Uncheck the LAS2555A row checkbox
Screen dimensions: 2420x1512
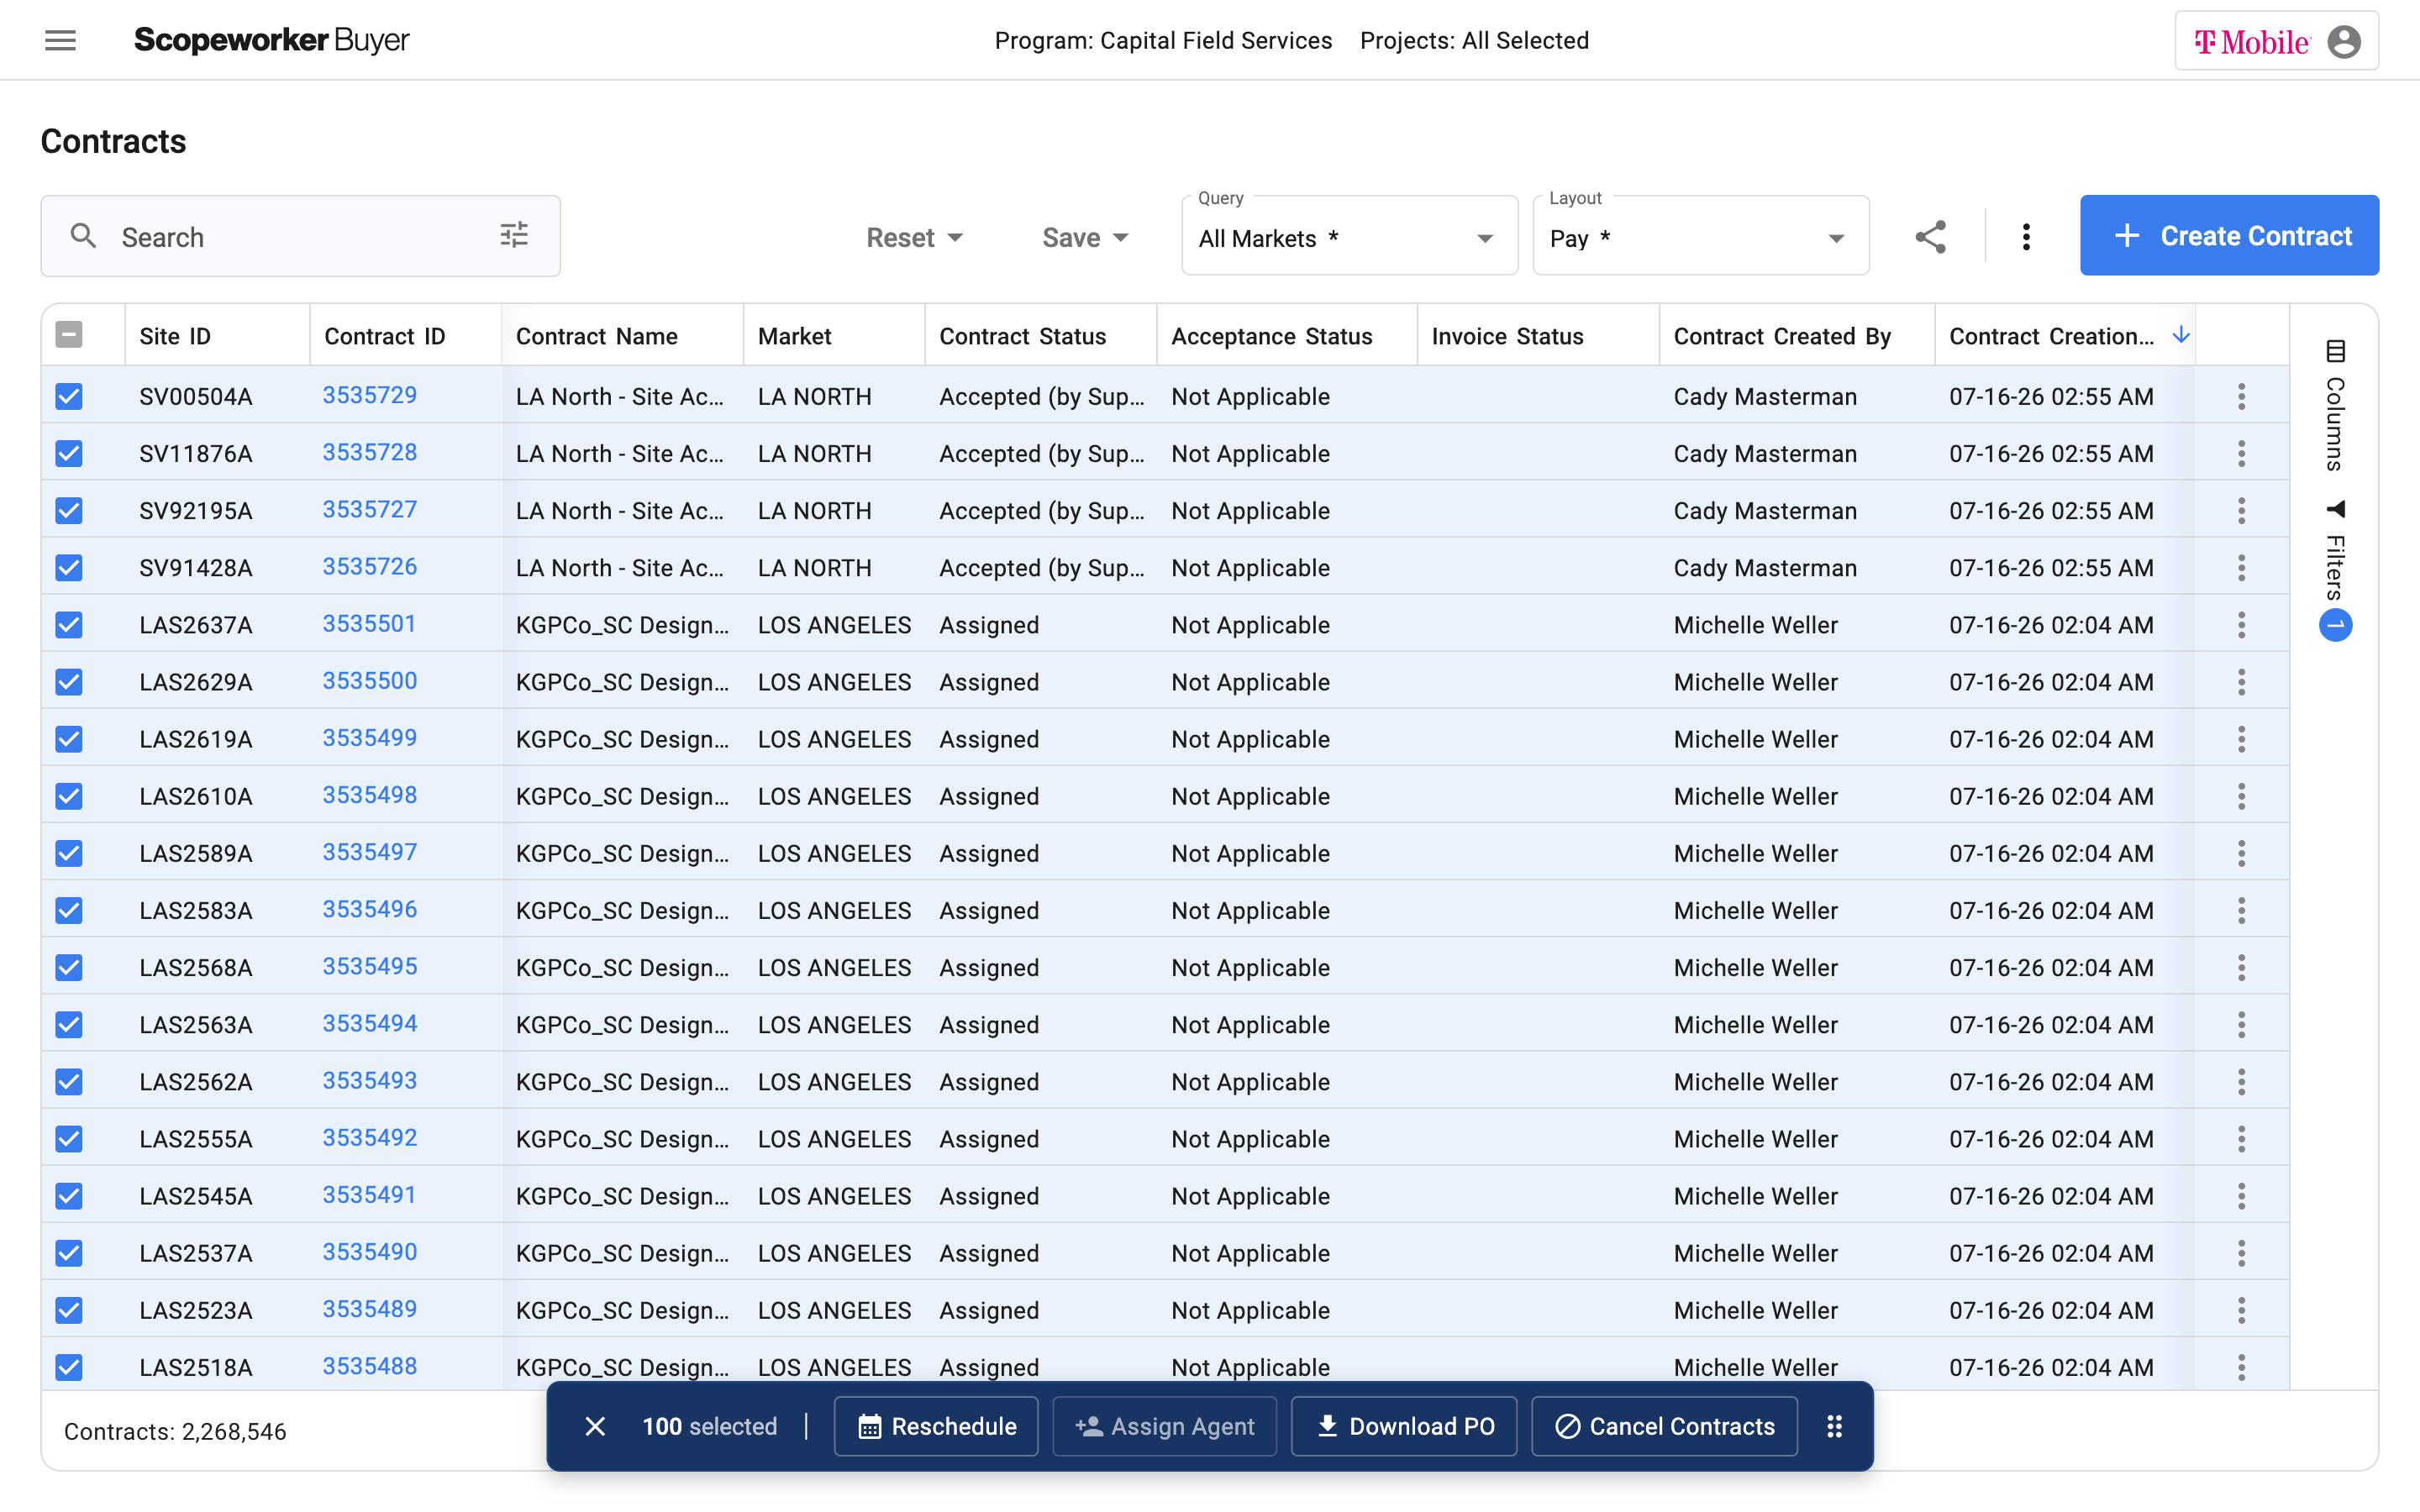point(69,1138)
